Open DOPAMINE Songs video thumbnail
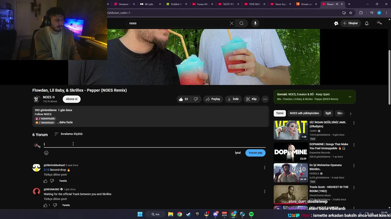This screenshot has height=219, width=391. [291, 151]
